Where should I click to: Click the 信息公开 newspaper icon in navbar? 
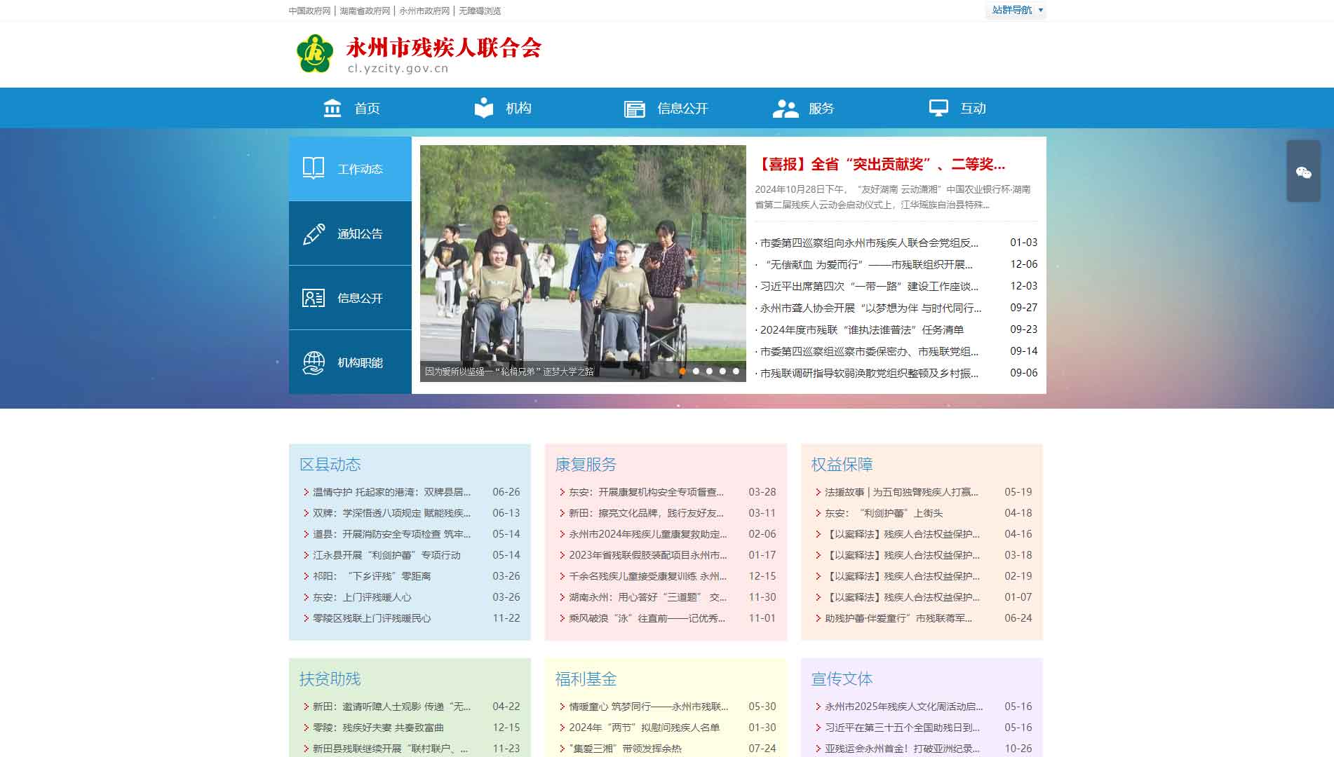(635, 109)
